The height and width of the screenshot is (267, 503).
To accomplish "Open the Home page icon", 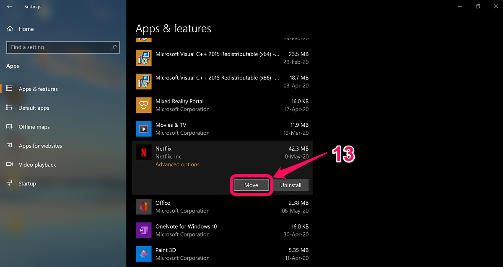I will coord(10,29).
